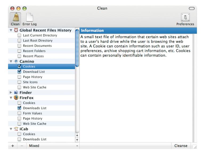Collapse the iCab group triangle
Screen dimensions: 205x154
pos(11,129)
